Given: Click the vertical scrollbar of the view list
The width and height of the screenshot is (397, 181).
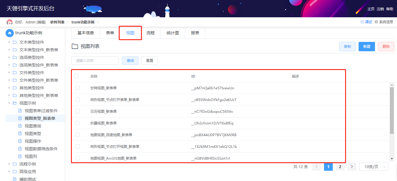Looking at the screenshot, I should (392, 110).
